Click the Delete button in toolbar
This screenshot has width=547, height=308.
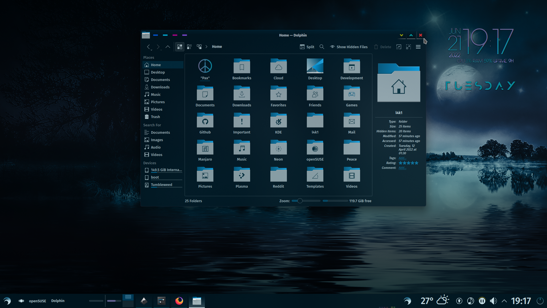pyautogui.click(x=383, y=47)
